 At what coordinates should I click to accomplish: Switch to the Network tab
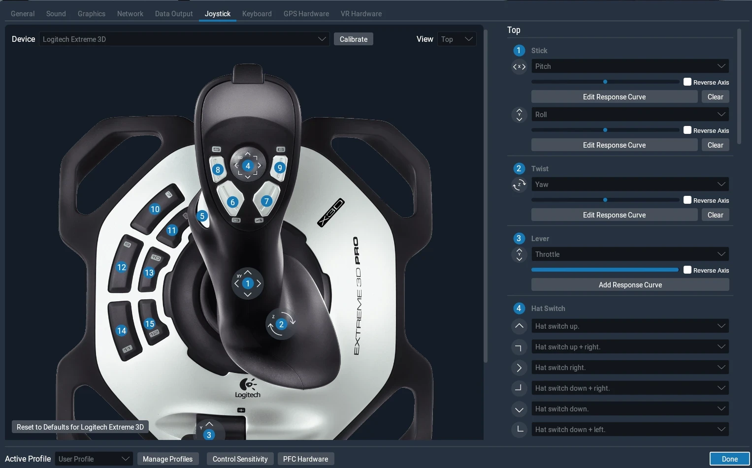point(130,14)
